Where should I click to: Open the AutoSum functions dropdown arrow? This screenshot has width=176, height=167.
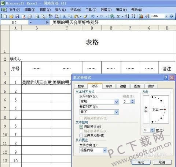pyautogui.click(x=123, y=16)
